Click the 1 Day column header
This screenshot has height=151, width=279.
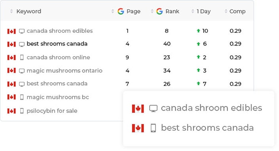(203, 11)
